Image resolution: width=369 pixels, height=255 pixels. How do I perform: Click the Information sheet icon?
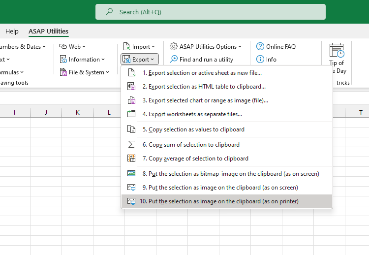(x=63, y=60)
